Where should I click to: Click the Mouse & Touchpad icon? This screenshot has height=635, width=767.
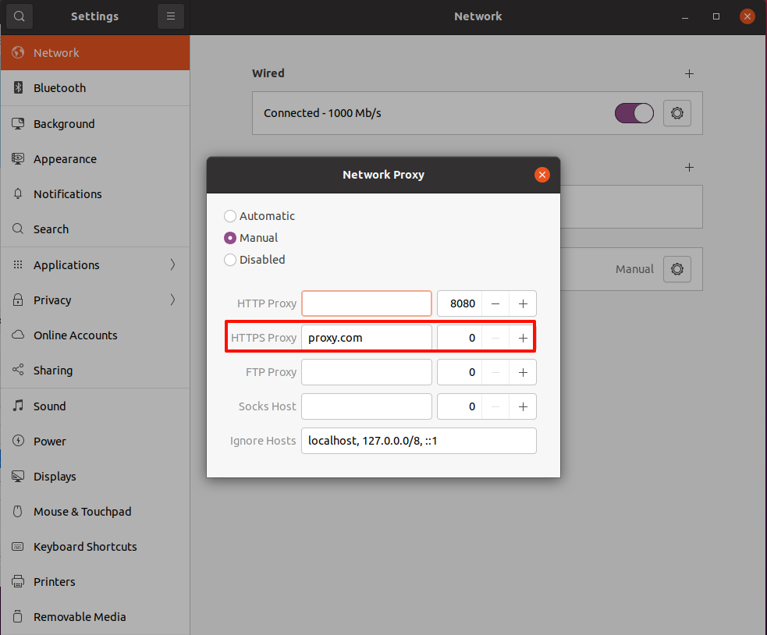[x=18, y=511]
